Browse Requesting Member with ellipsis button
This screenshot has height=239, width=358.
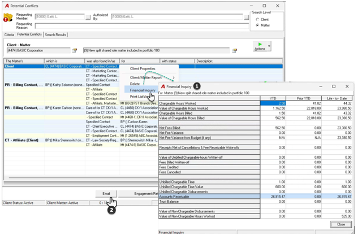(88, 17)
